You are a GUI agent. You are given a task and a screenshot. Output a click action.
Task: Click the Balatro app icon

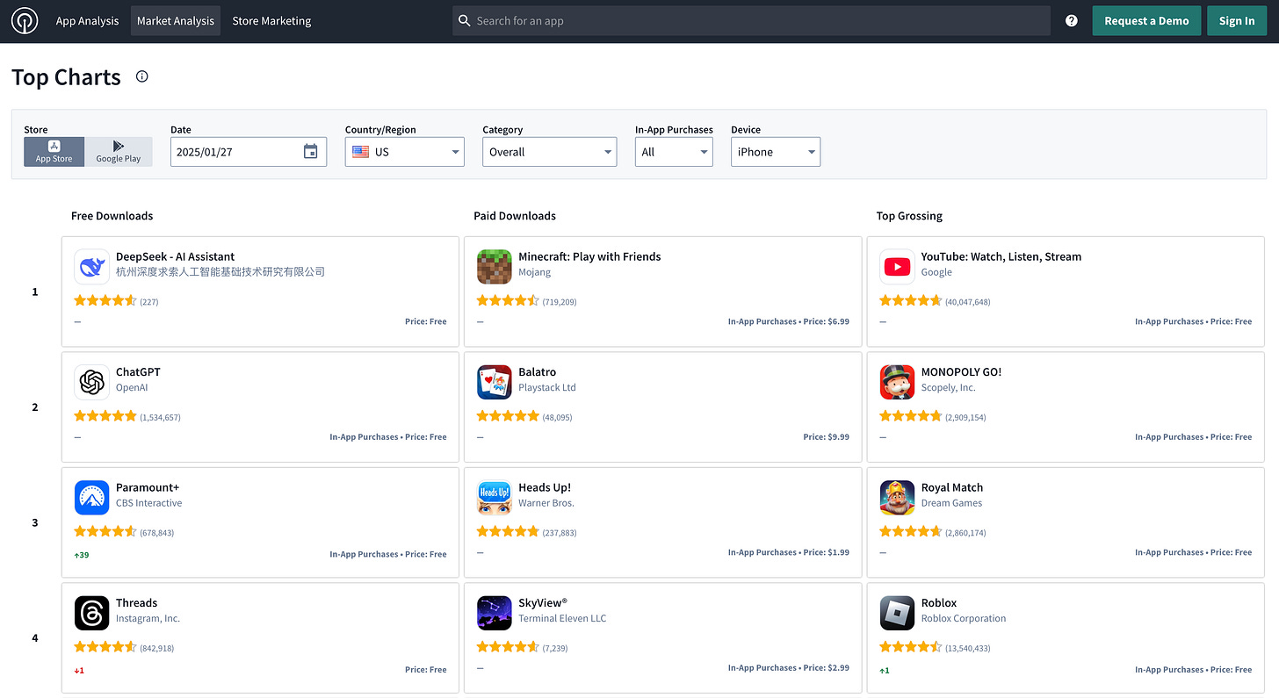tap(495, 383)
